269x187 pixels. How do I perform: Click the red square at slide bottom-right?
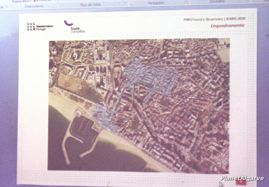click(241, 182)
